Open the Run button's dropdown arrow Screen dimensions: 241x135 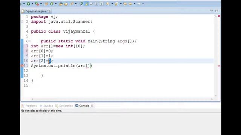coord(32,4)
